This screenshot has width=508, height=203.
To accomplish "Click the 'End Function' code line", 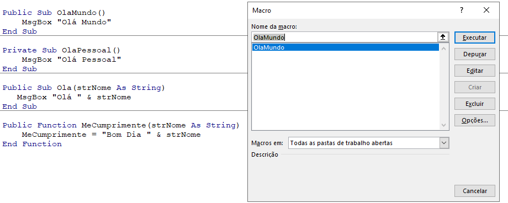I will (x=32, y=144).
